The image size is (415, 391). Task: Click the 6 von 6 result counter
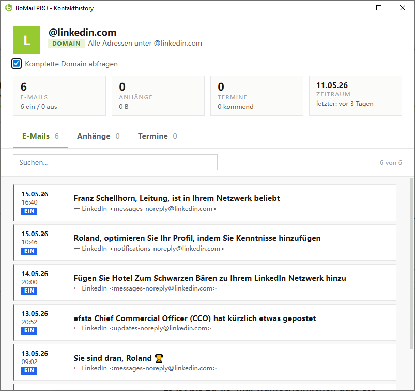click(391, 162)
